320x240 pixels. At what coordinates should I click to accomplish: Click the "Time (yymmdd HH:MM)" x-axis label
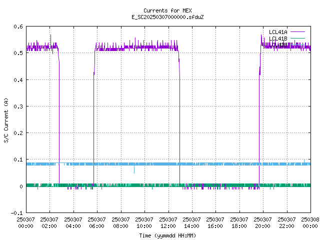(x=167, y=235)
